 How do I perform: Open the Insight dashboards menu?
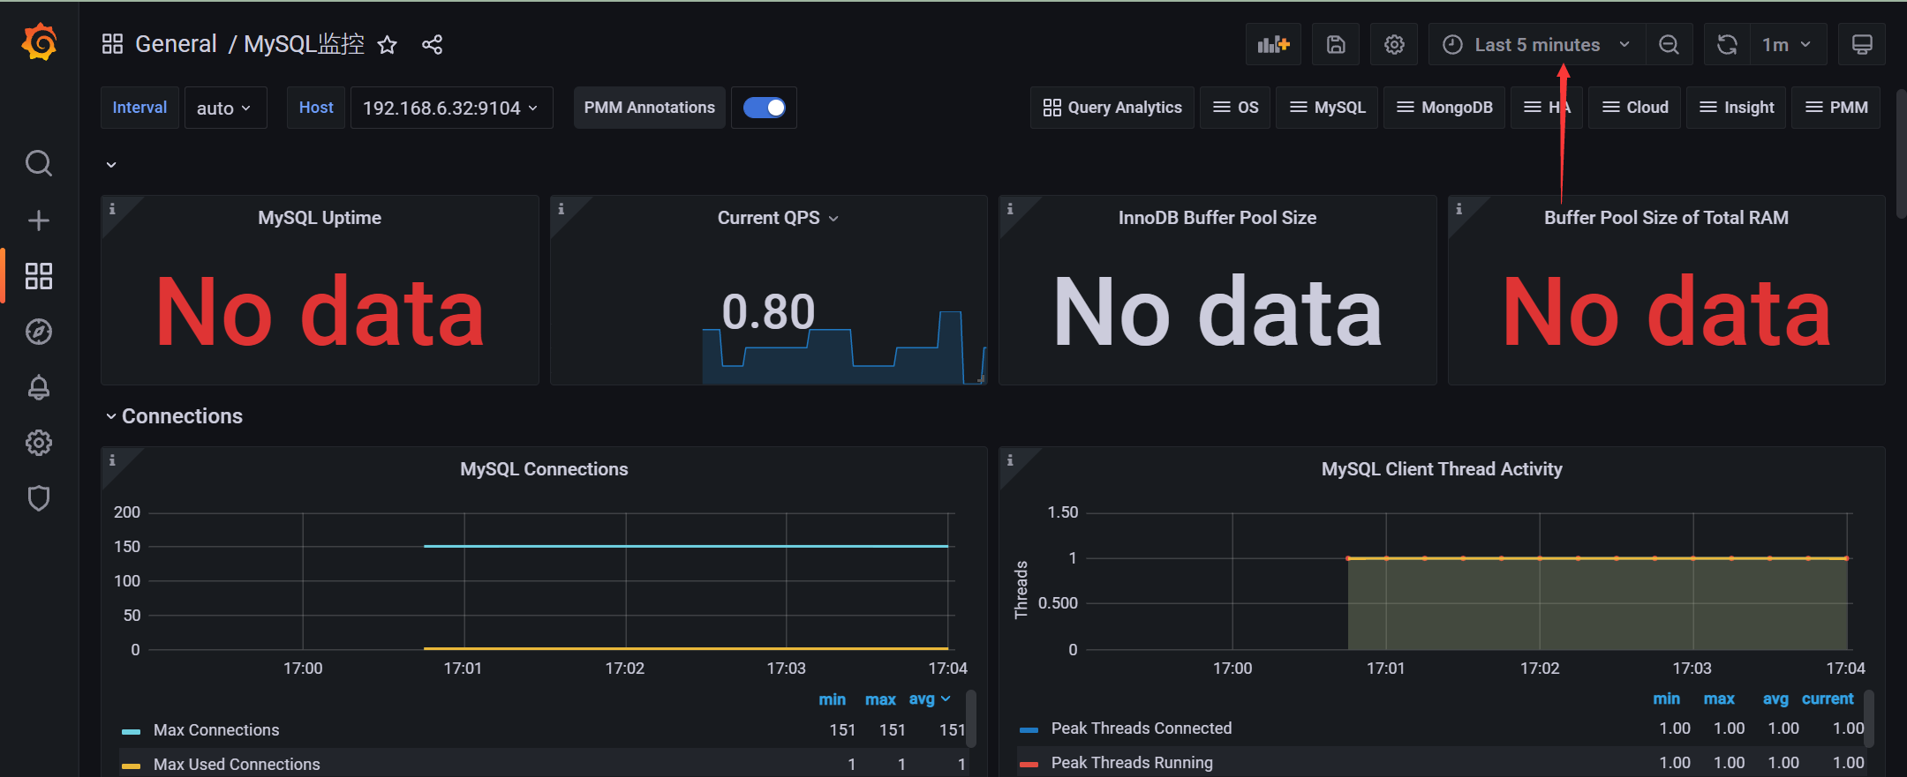[x=1737, y=108]
